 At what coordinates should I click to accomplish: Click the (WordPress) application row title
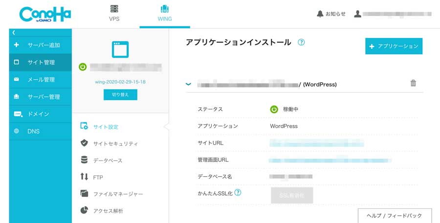[x=320, y=84]
